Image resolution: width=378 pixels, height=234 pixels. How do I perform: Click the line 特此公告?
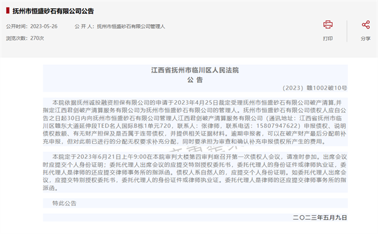tap(64, 203)
